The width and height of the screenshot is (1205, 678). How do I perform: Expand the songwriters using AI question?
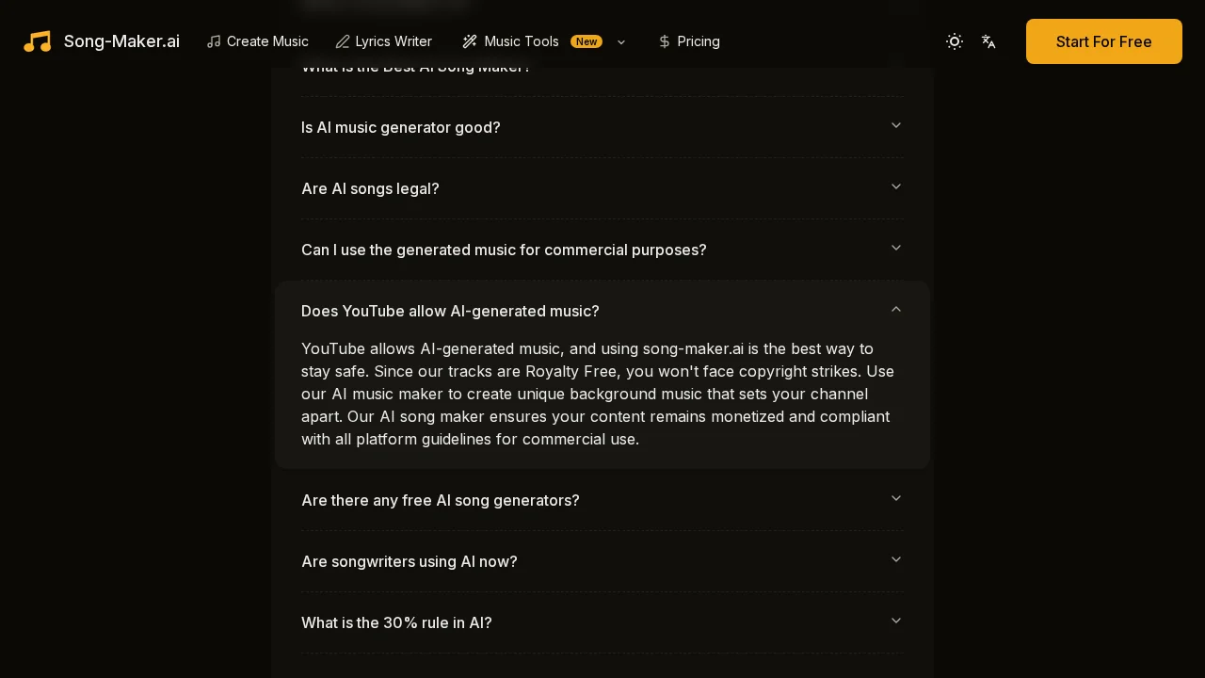(x=896, y=559)
